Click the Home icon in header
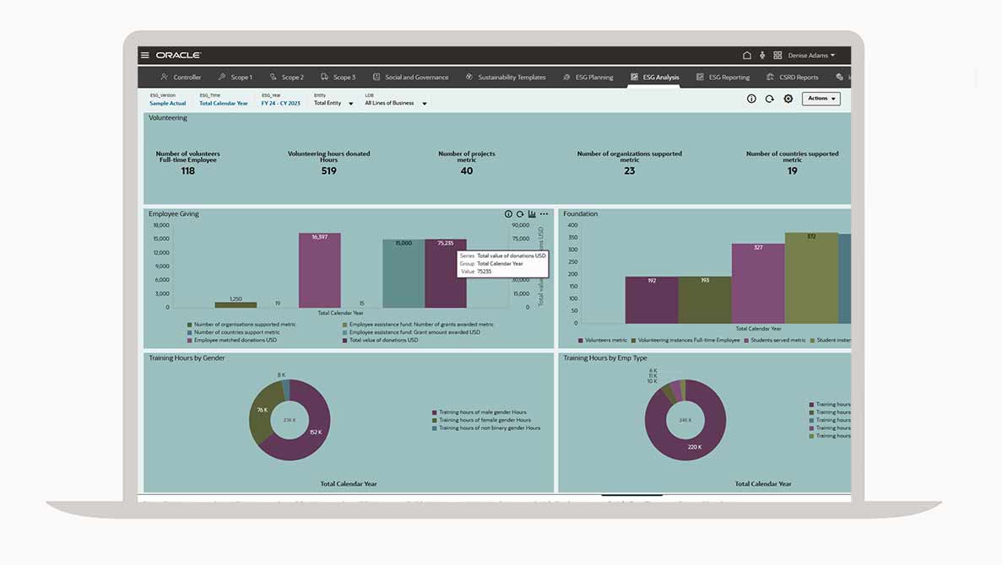This screenshot has width=1002, height=565. point(746,56)
